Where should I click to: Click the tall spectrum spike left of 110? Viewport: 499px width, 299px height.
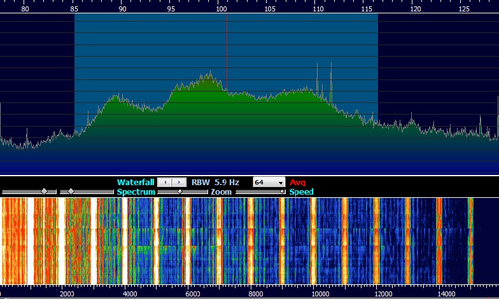pos(317,80)
